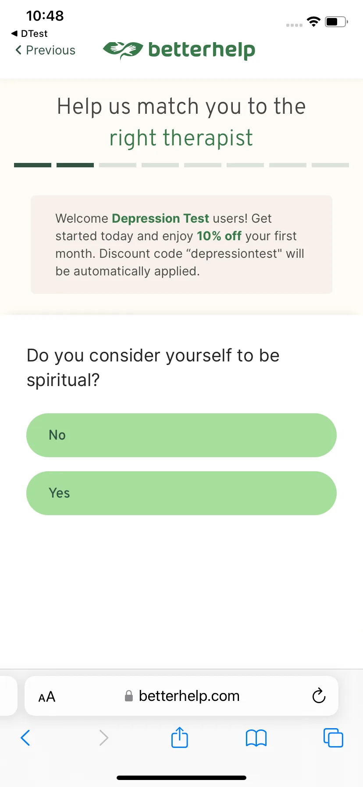Image resolution: width=363 pixels, height=787 pixels.
Task: Tap the Wi-Fi status icon
Action: pos(313,22)
